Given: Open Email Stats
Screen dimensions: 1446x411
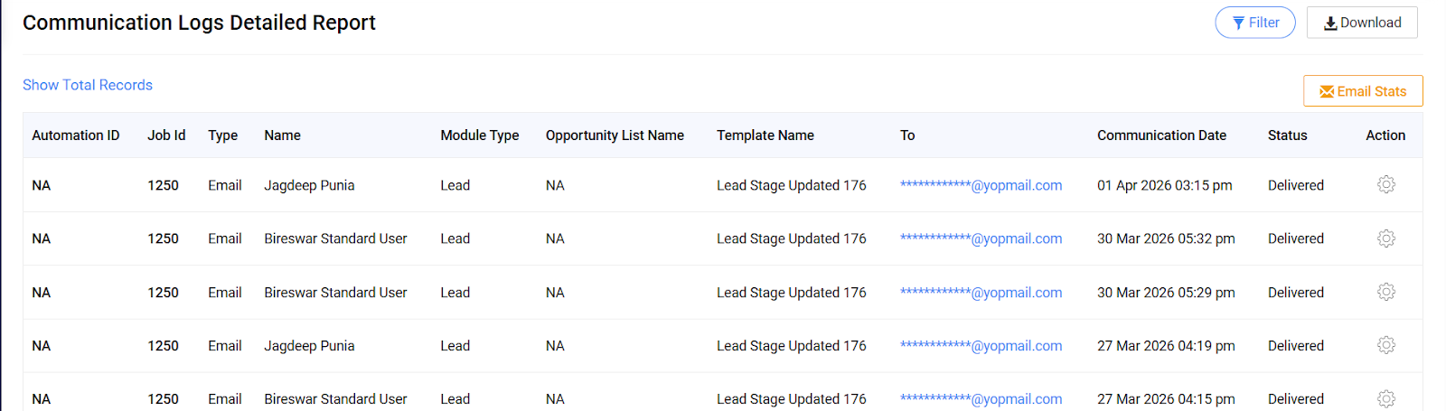Looking at the screenshot, I should (x=1362, y=91).
